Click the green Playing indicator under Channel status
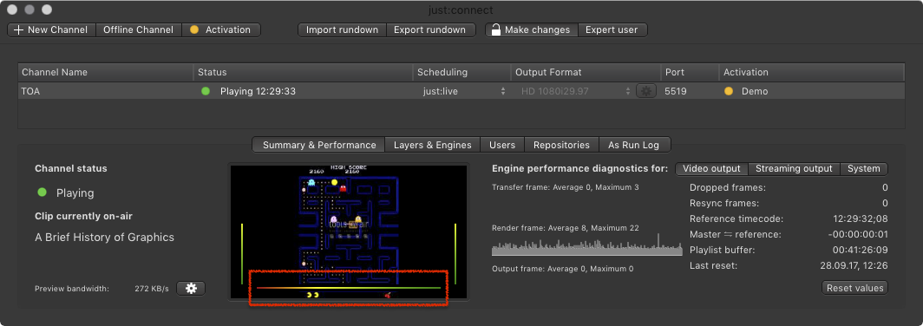The image size is (923, 326). [42, 192]
